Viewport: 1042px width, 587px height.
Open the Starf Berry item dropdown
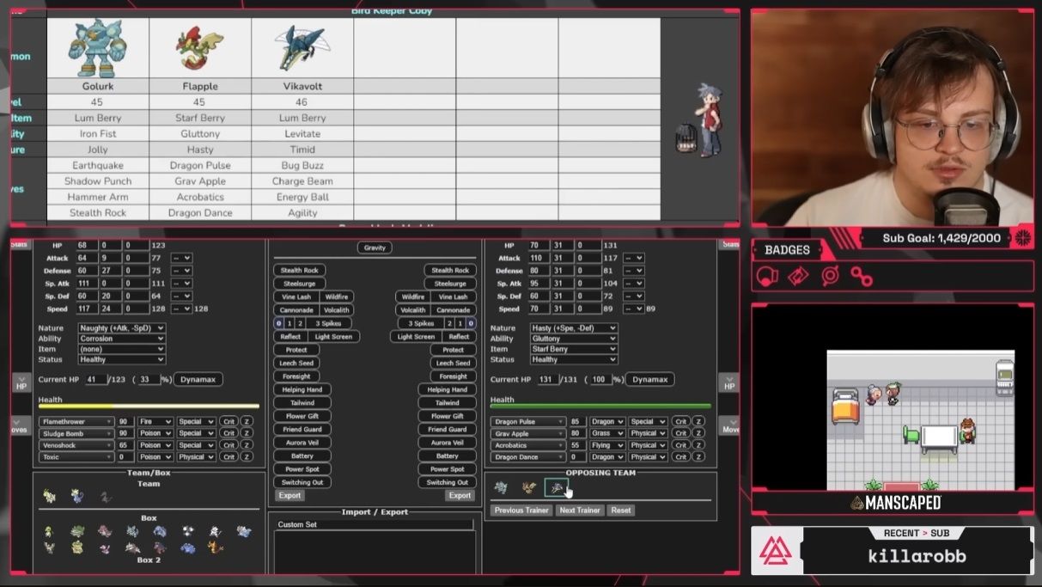point(573,349)
